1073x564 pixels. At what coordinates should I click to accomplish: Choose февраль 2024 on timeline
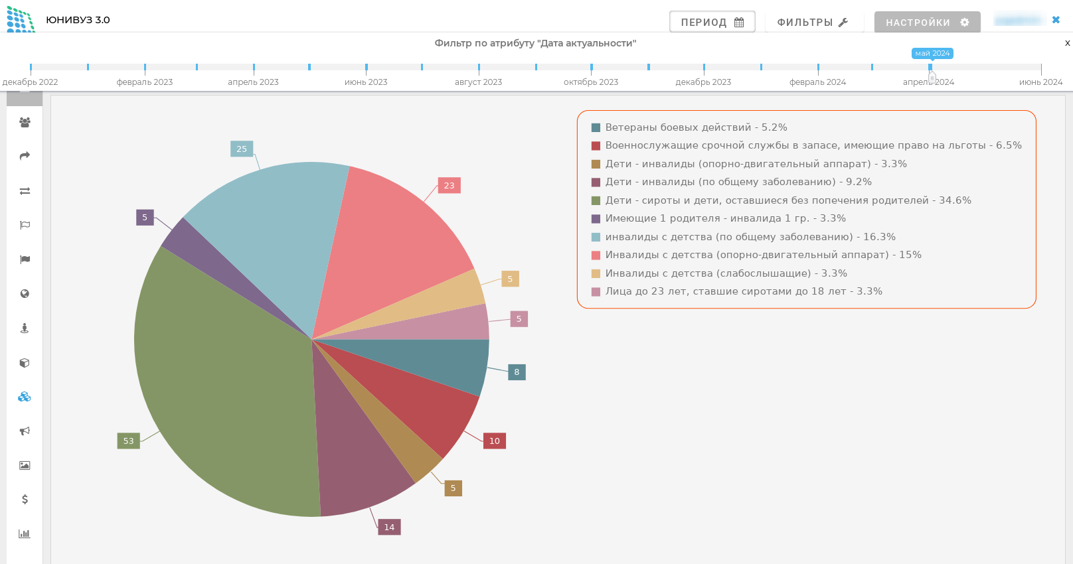point(818,82)
